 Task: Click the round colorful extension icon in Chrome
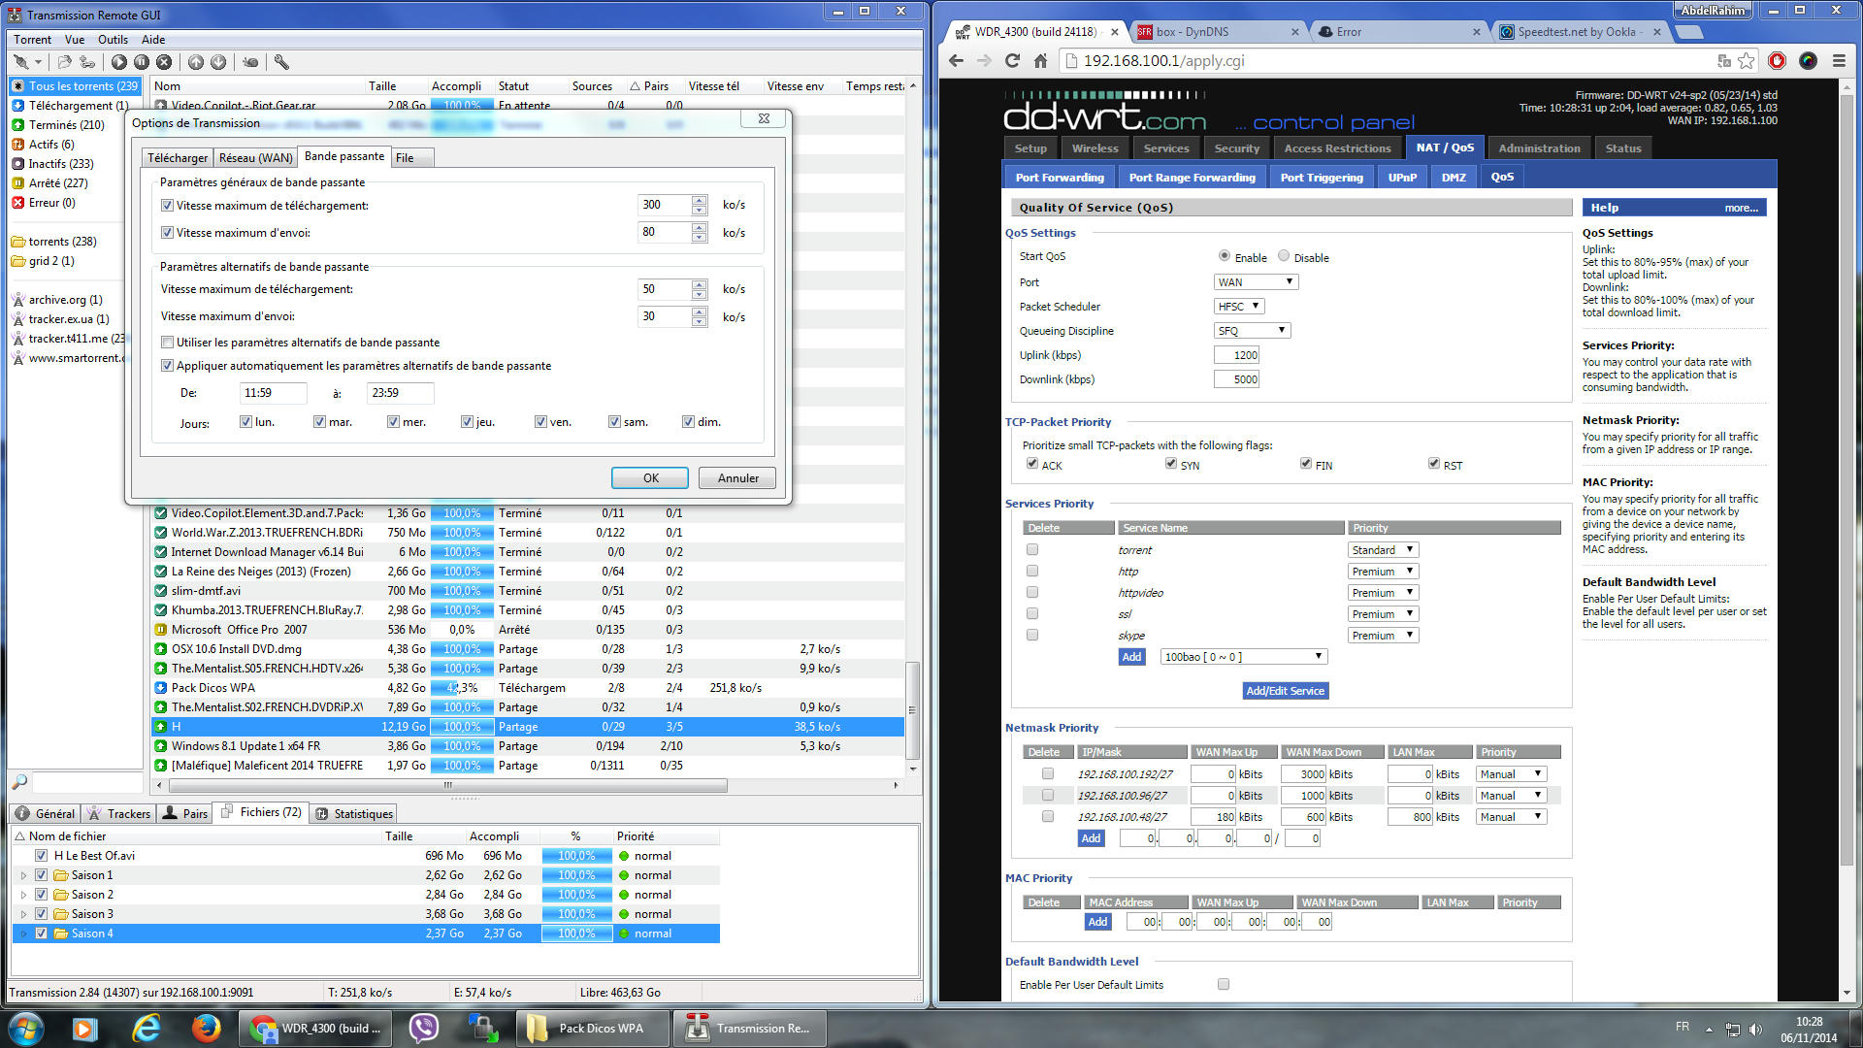1808,60
